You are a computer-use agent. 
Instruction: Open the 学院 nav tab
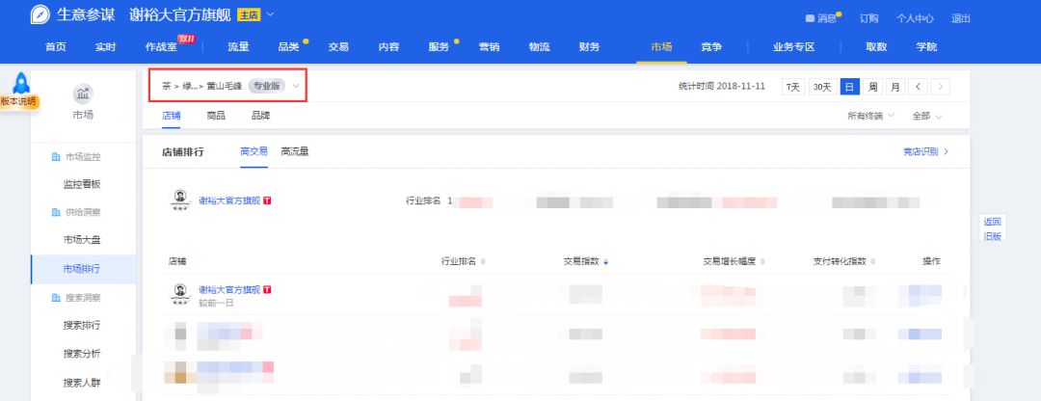pos(927,47)
